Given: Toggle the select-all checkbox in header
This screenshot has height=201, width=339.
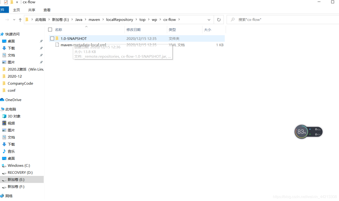Looking at the screenshot, I should point(50,30).
